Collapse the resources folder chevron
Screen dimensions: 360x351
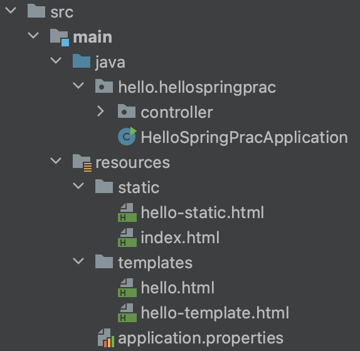click(56, 161)
